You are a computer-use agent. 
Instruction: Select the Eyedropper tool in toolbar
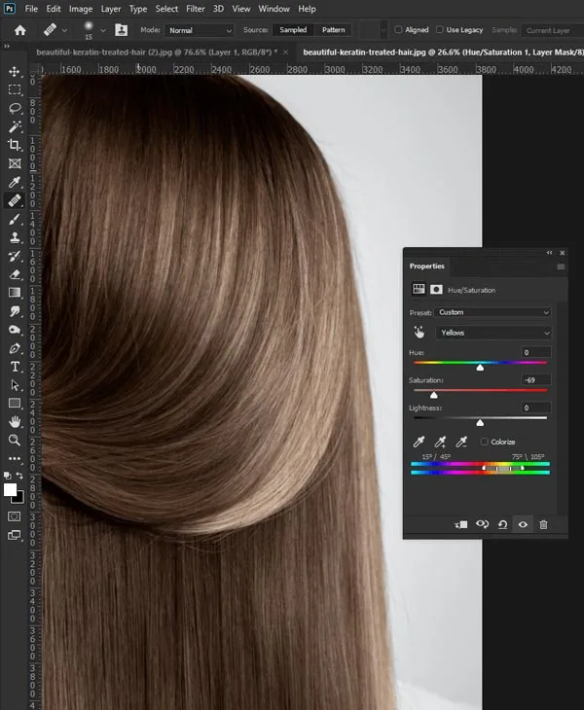tap(15, 182)
